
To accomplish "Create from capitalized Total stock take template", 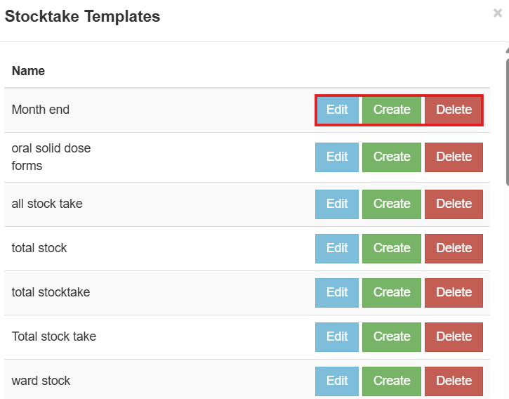I will (392, 336).
